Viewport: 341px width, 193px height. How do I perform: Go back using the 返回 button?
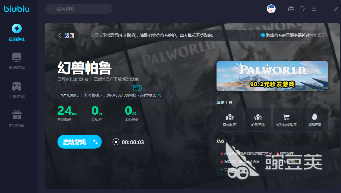pos(67,36)
